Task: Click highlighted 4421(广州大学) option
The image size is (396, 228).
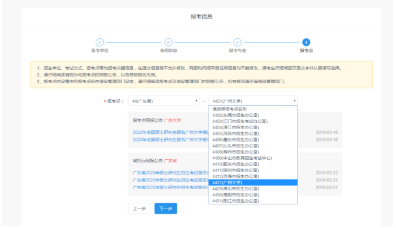Action: coord(253,183)
